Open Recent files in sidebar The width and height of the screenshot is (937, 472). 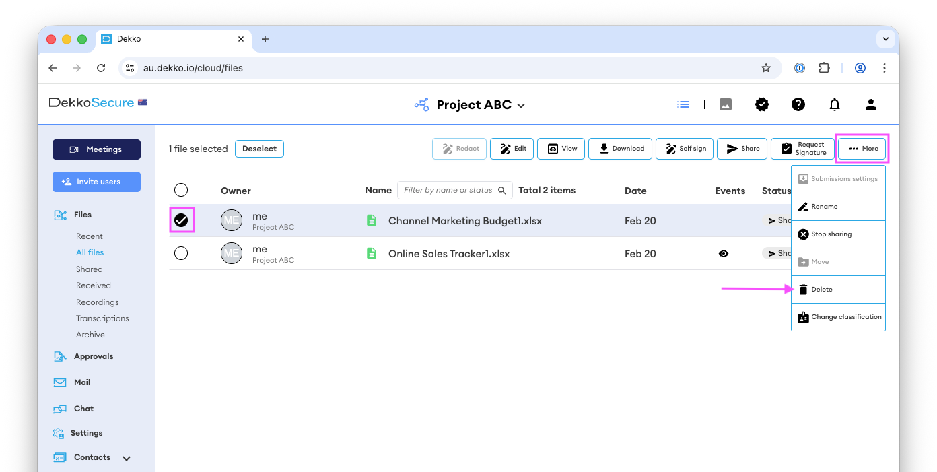pyautogui.click(x=90, y=236)
